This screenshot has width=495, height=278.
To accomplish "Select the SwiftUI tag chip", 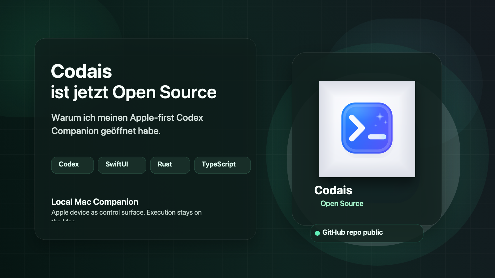I will [x=122, y=165].
